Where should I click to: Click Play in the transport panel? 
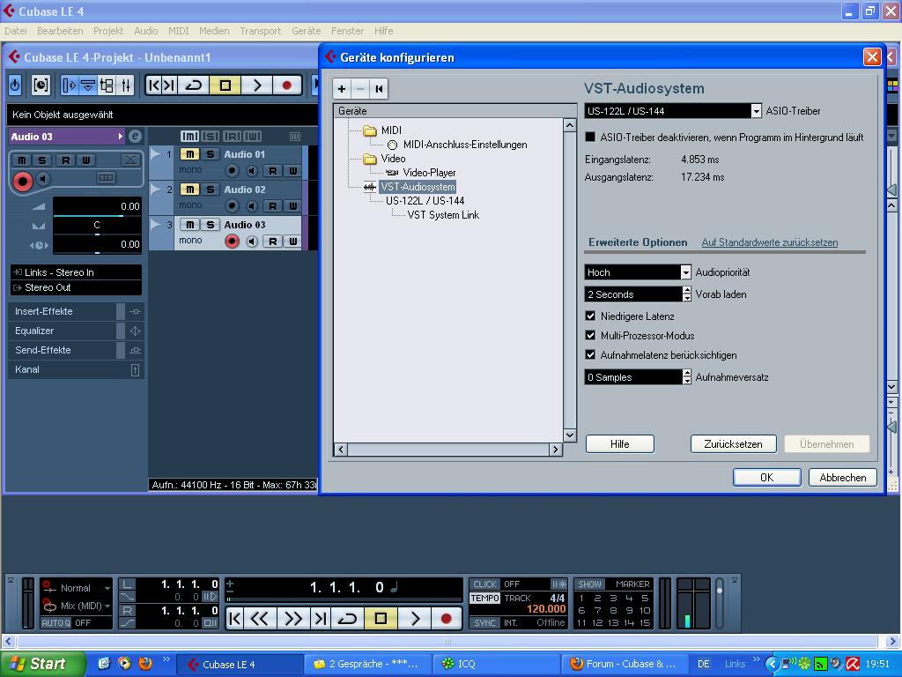point(414,619)
